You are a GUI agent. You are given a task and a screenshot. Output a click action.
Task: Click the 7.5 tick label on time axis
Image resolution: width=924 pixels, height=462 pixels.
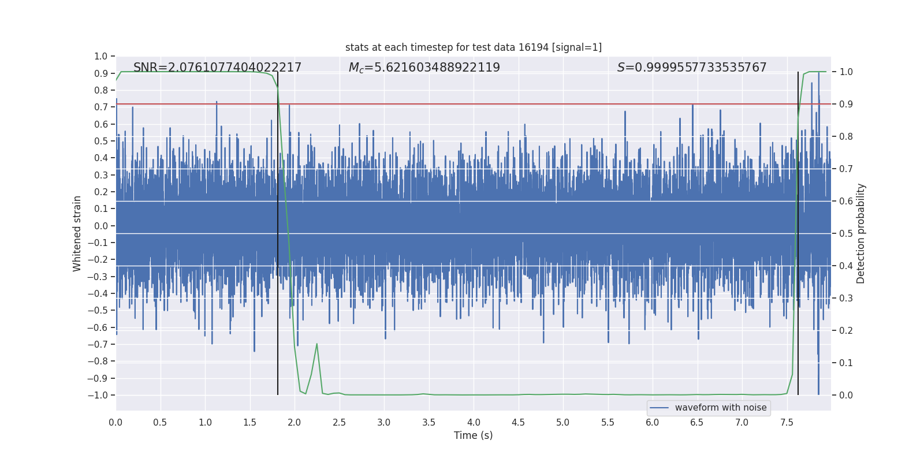[x=787, y=422]
